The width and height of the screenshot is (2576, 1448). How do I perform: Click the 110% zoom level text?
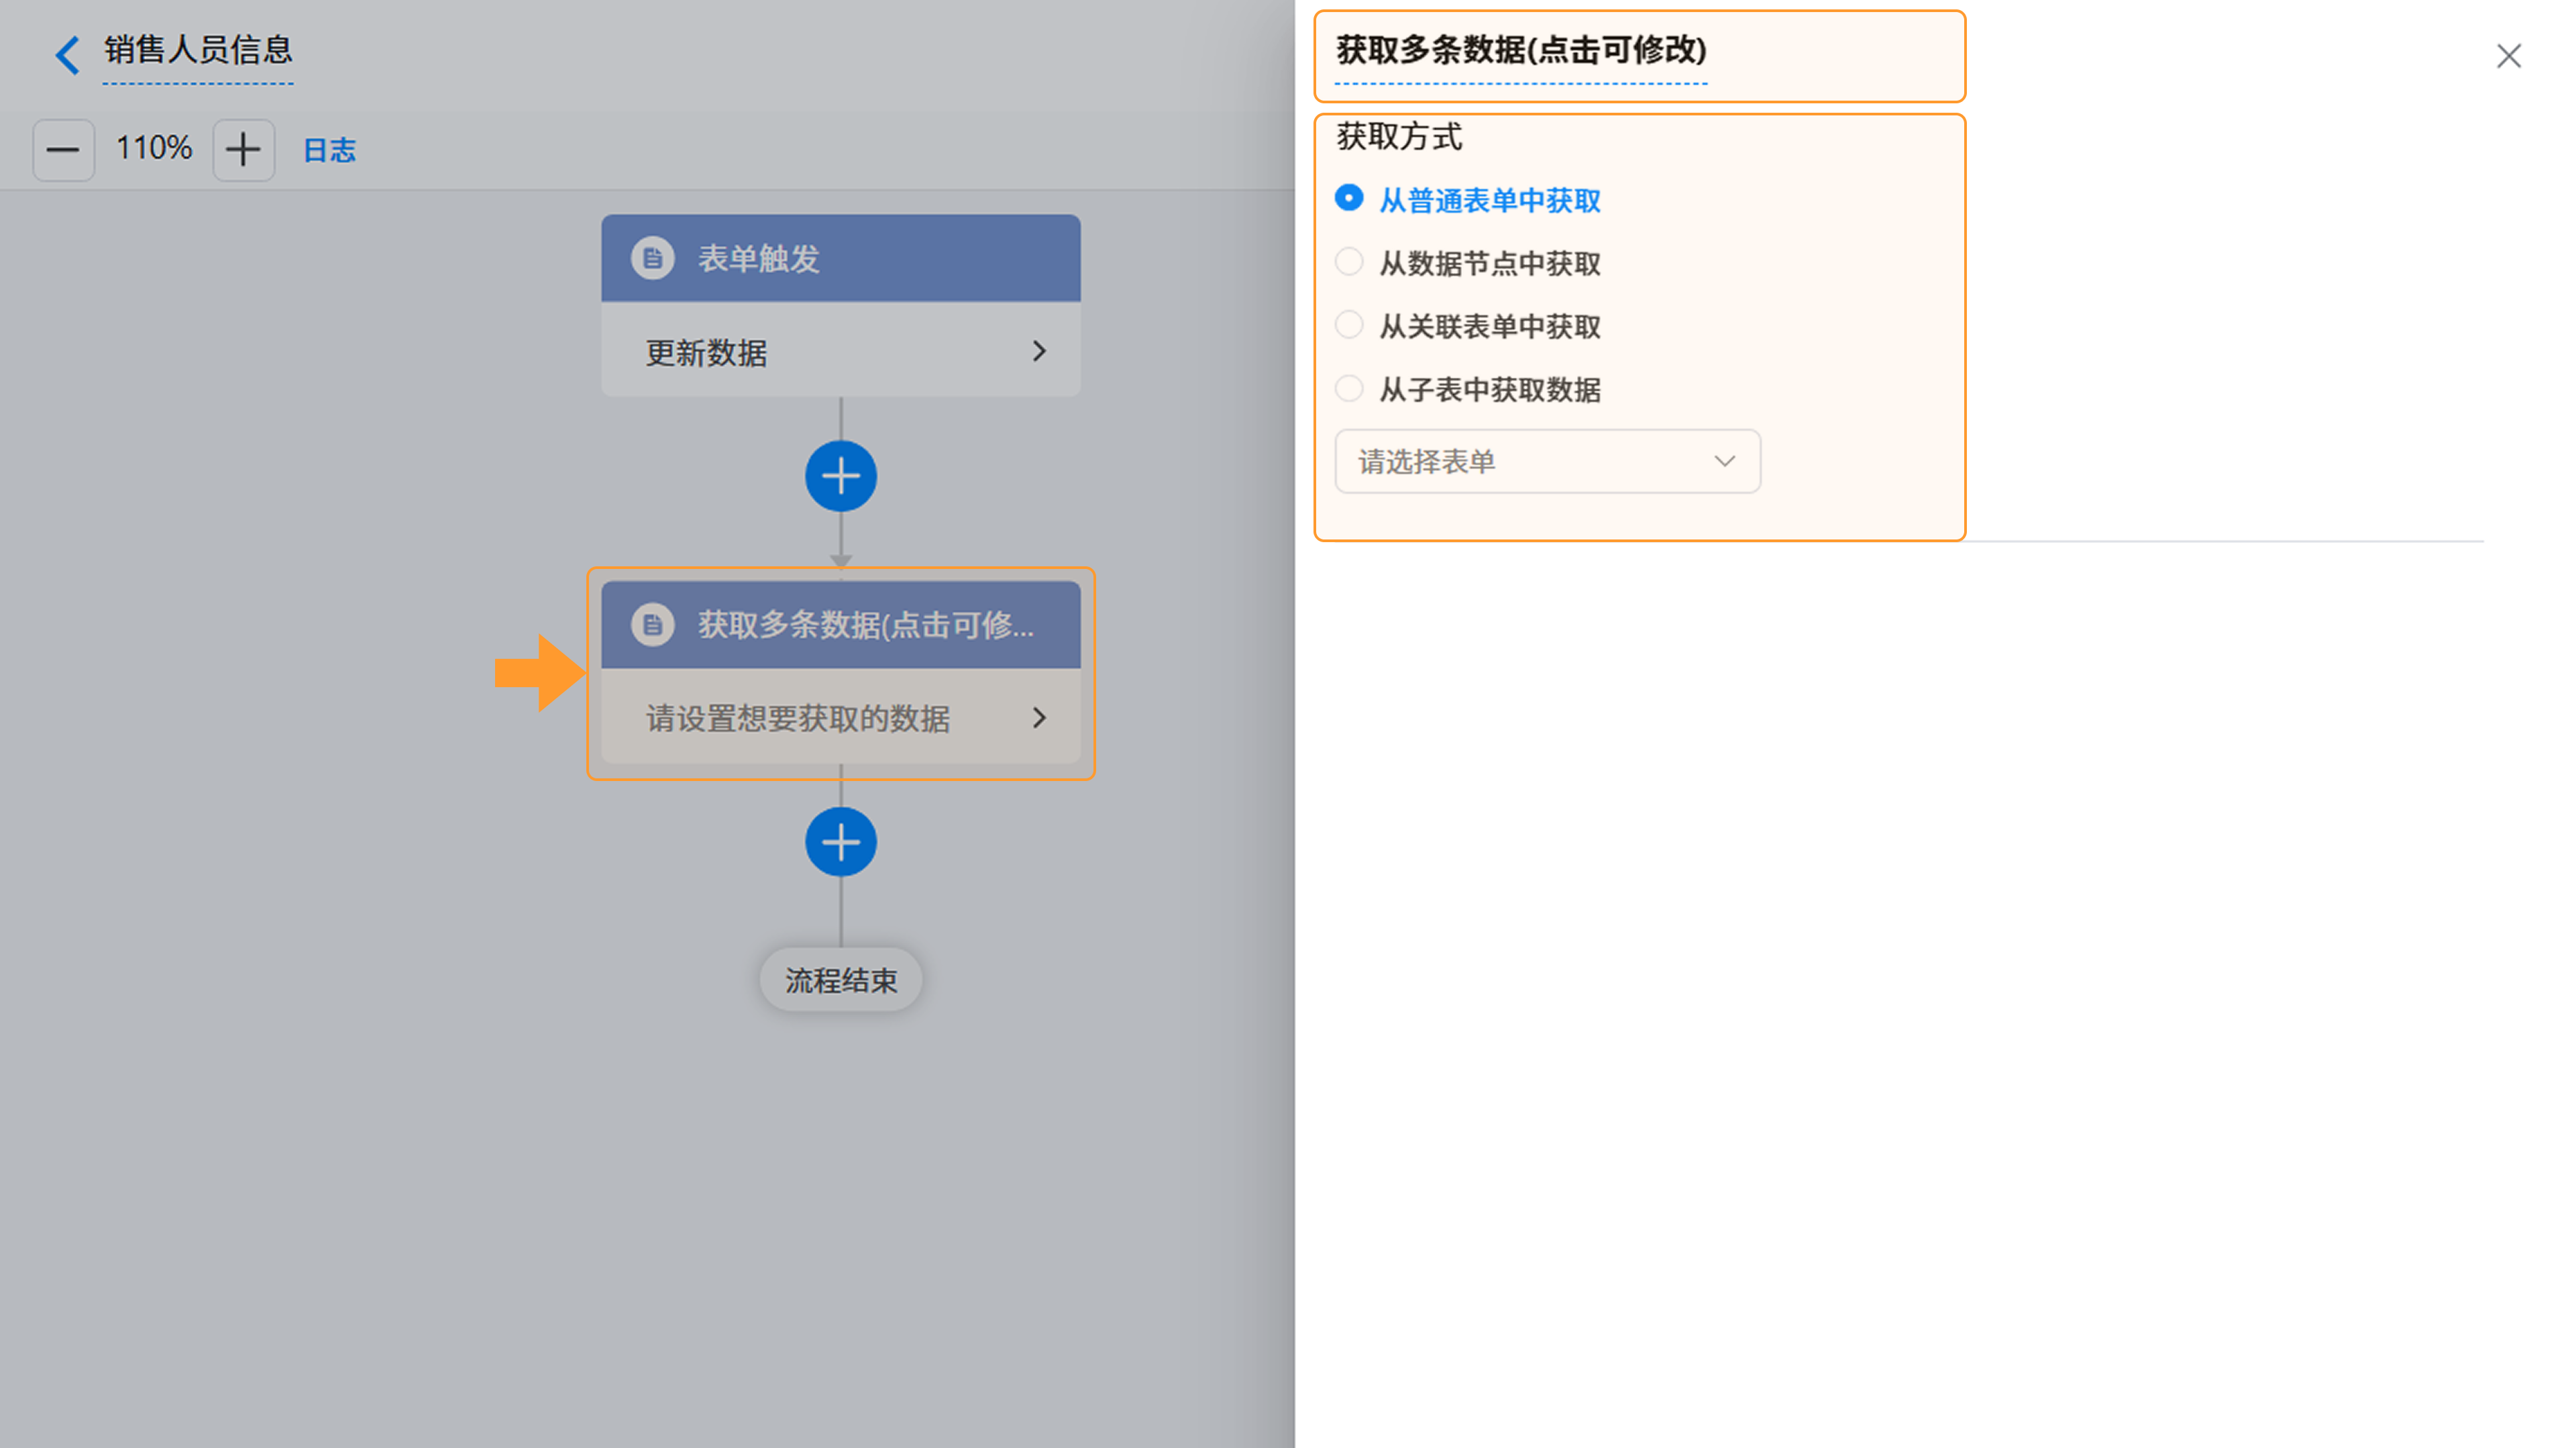[154, 148]
